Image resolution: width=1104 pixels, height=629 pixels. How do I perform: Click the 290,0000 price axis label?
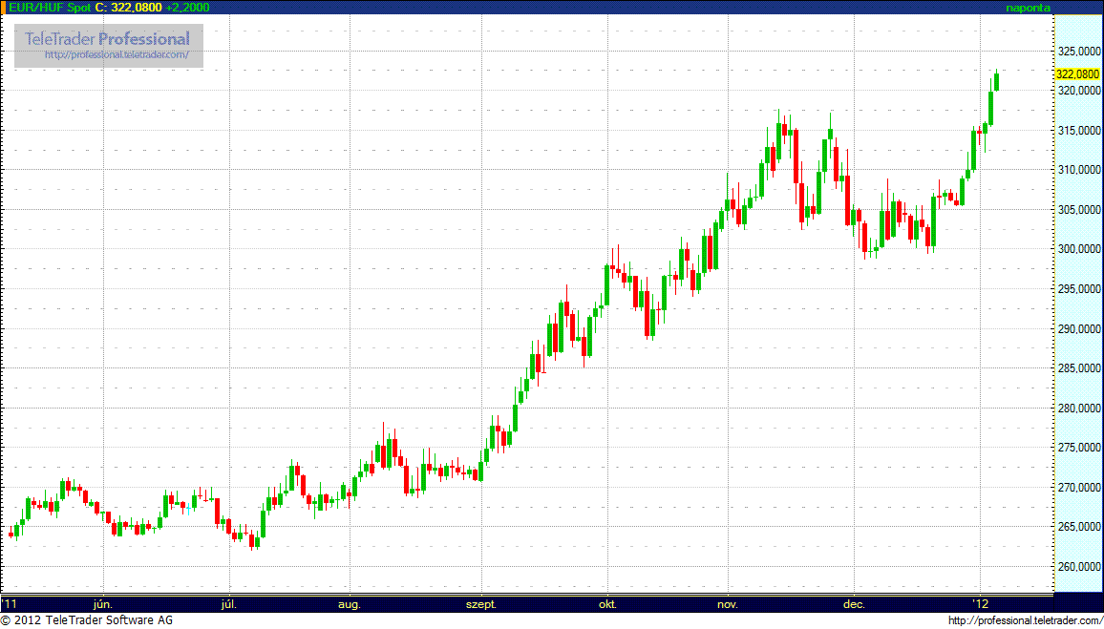click(x=1078, y=329)
